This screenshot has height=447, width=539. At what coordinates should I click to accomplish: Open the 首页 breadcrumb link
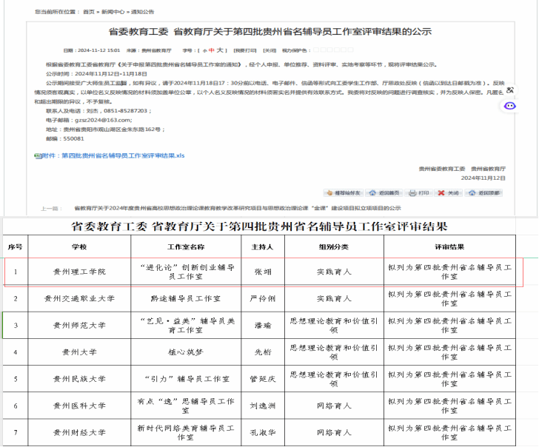88,13
